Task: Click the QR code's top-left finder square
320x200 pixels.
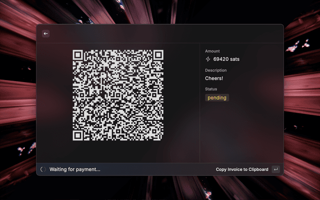Action: (77, 55)
